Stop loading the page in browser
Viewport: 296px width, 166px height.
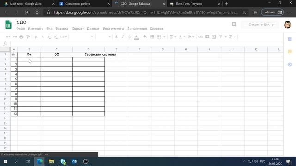(27, 12)
